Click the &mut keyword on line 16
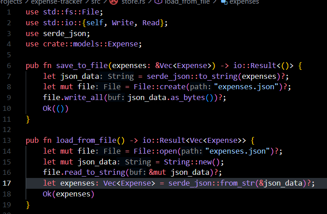The width and height of the screenshot is (327, 214). click(x=158, y=173)
